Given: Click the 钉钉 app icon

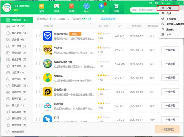Looking at the screenshot, I should [48, 119].
